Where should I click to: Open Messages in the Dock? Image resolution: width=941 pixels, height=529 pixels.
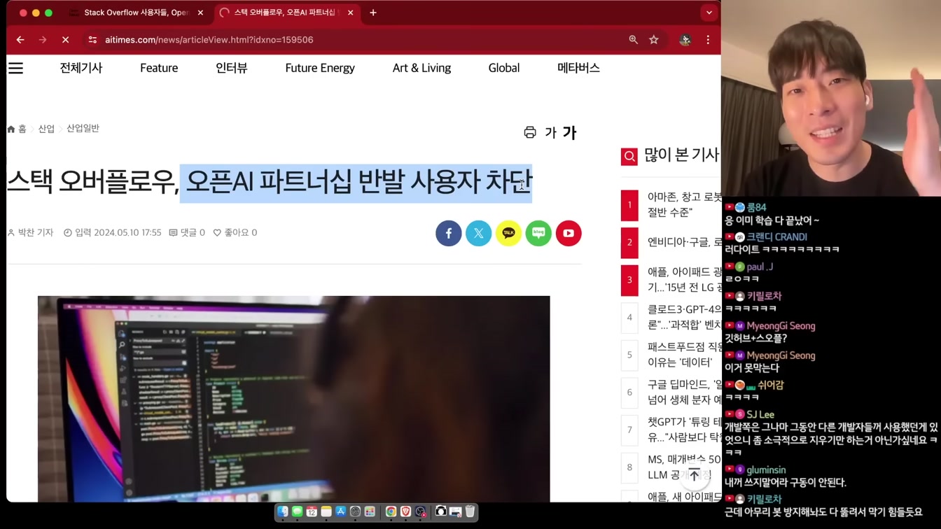297,512
